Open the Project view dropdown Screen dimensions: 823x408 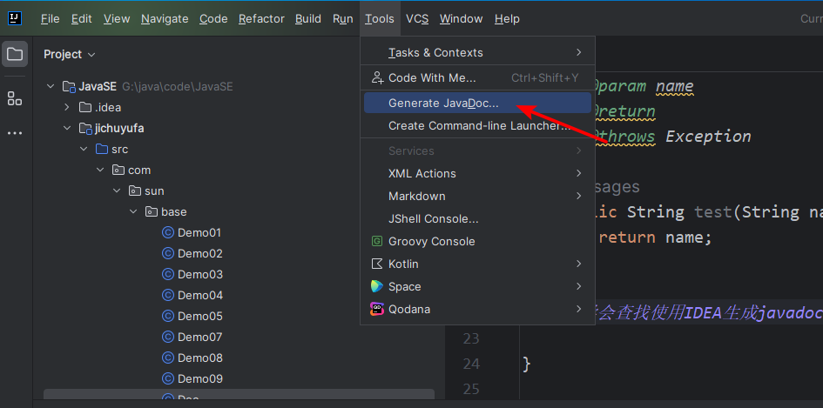coord(70,55)
